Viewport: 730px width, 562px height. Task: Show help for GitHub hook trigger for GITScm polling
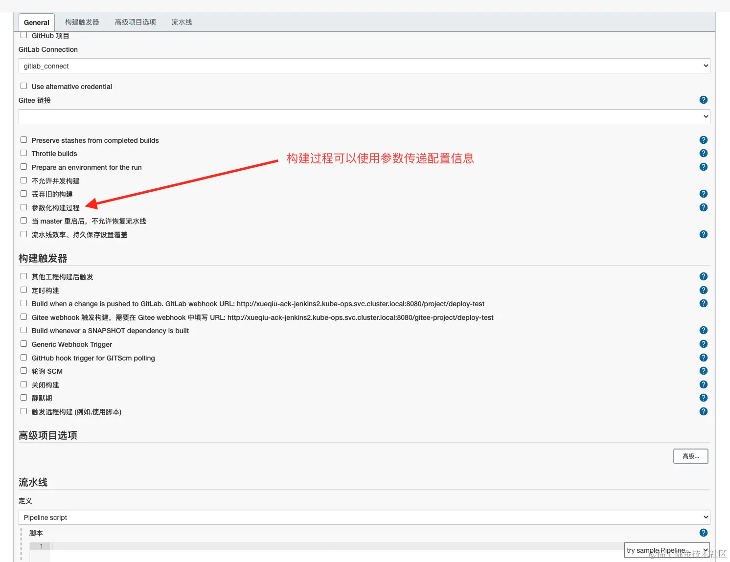(x=704, y=358)
